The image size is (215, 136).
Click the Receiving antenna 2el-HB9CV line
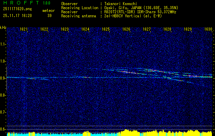pyautogui.click(x=111, y=16)
